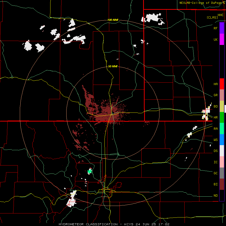Click the green rain echo blob
Screen dimensions: 226x226
click(90, 172)
